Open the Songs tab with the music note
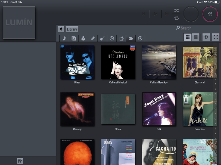This screenshot has width=221, height=165. (x=64, y=38)
